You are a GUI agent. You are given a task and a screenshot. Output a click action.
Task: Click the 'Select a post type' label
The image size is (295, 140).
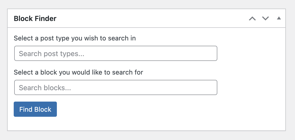point(75,38)
